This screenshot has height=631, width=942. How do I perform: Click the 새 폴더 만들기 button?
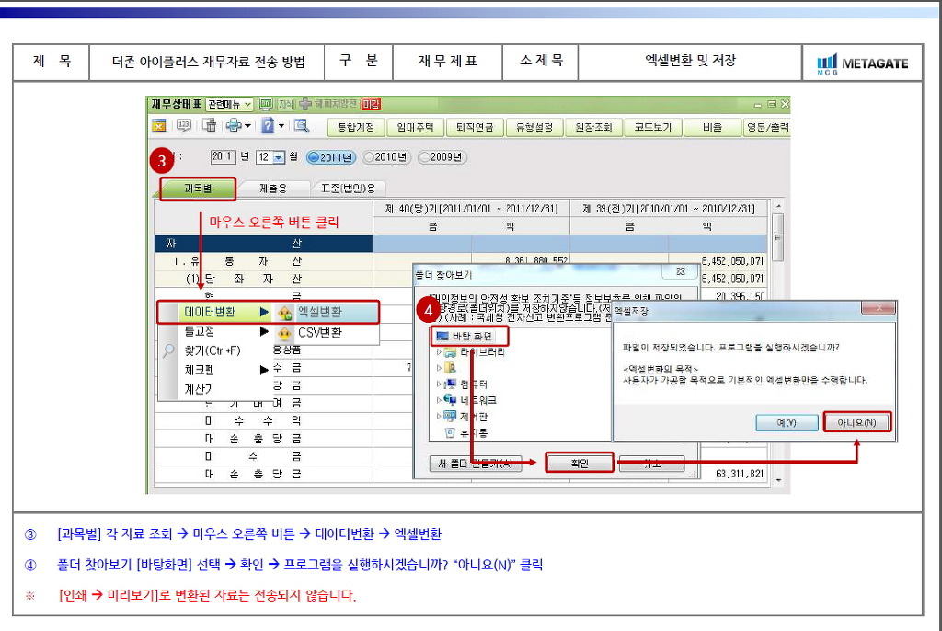coord(476,464)
